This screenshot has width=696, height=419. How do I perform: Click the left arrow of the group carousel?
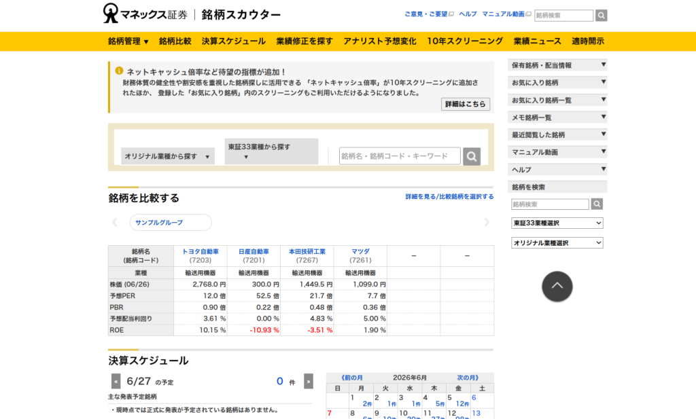click(115, 222)
